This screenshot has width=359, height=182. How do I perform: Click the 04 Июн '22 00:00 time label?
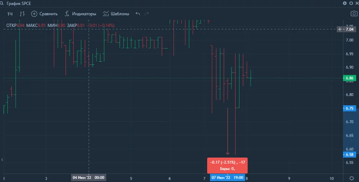click(89, 177)
